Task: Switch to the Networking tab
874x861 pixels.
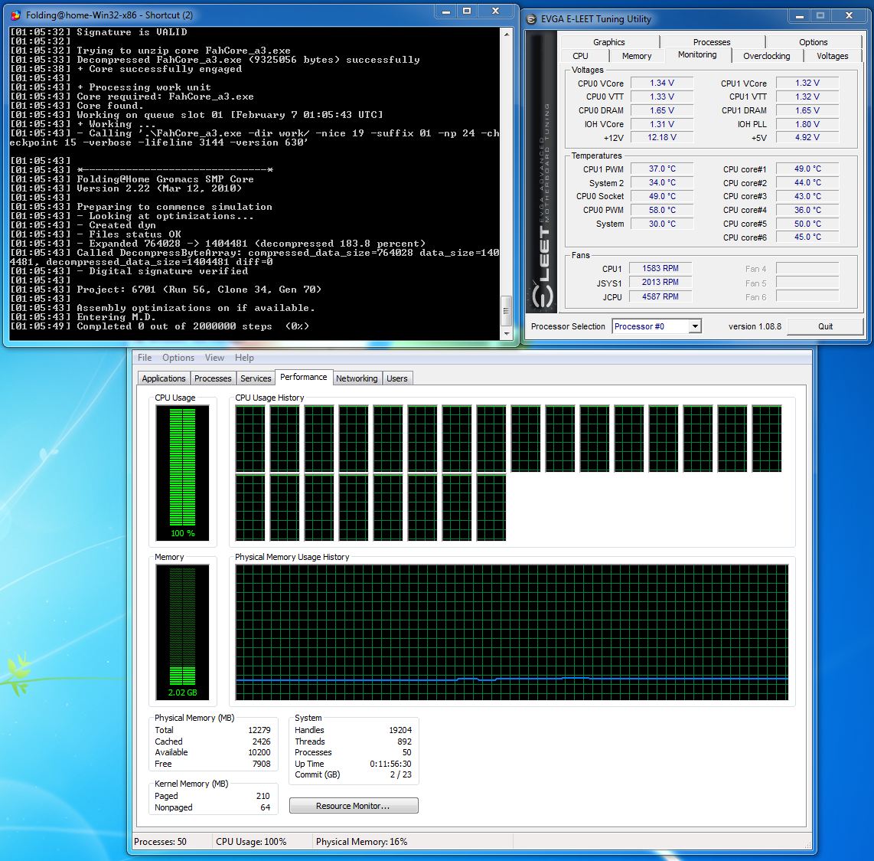Action: click(x=357, y=378)
